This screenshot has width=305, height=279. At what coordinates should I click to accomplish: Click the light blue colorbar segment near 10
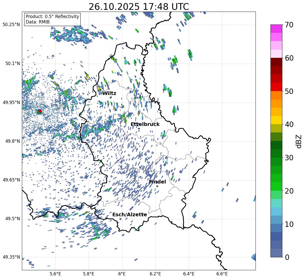(x=276, y=220)
